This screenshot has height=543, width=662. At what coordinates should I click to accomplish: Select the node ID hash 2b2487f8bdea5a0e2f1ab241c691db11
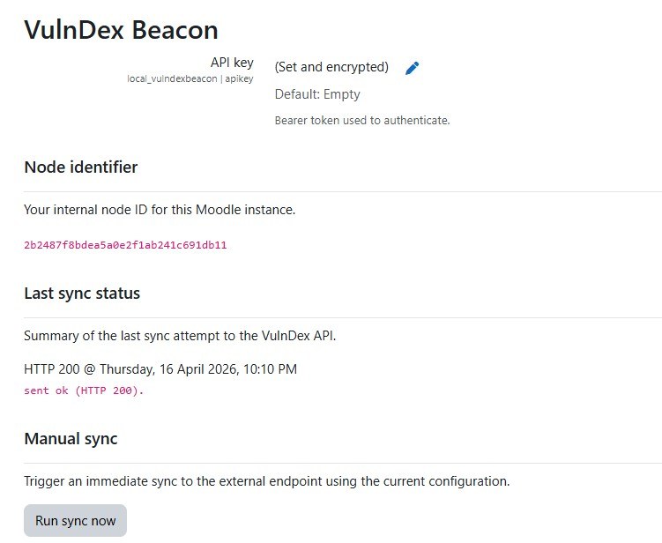[x=125, y=245]
